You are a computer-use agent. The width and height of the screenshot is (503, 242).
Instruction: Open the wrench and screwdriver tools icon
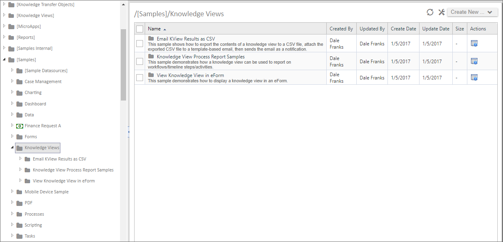coord(441,12)
